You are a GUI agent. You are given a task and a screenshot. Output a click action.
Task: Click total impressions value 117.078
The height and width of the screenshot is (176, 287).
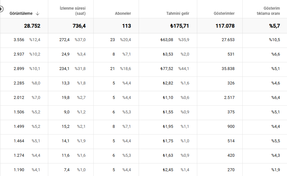(x=225, y=26)
